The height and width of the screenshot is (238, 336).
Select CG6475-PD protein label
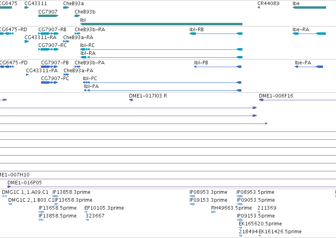point(14,63)
